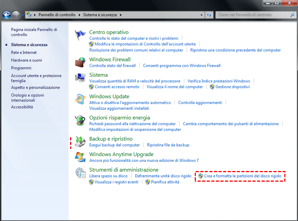The width and height of the screenshot is (298, 221).
Task: Click the Backup e ripristino icon
Action: pyautogui.click(x=80, y=142)
